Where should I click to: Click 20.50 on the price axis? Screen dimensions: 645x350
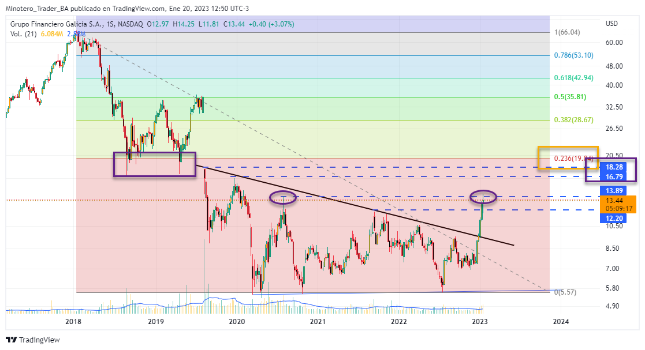click(x=614, y=155)
